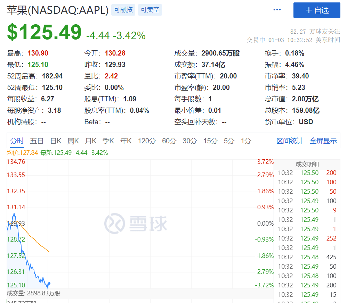This screenshot has height=303, width=347.
Task: Click the 成交量 value 2900.65万股
Action: (x=221, y=53)
